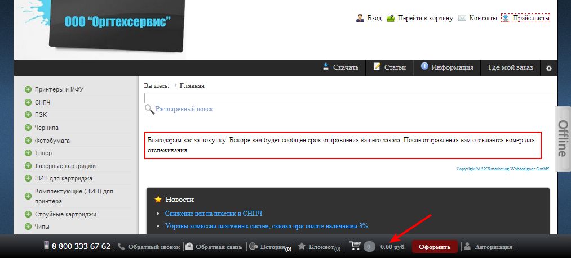The image size is (571, 258).
Task: Click the magnifier icon beside Расширенный поиск
Action: (x=149, y=109)
